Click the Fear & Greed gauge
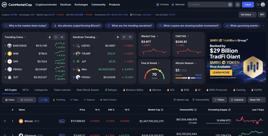Image resolution: width=268 pixels, height=136 pixels. tap(154, 74)
